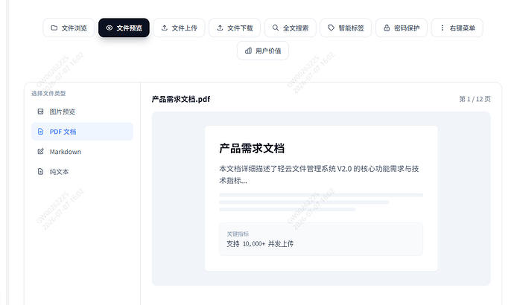Click the upload arrow icon on 文件上传
Viewport: 514px width, 305px height.
(165, 28)
